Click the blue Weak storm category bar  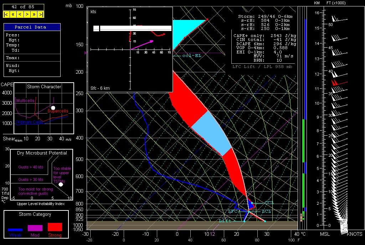point(15,230)
